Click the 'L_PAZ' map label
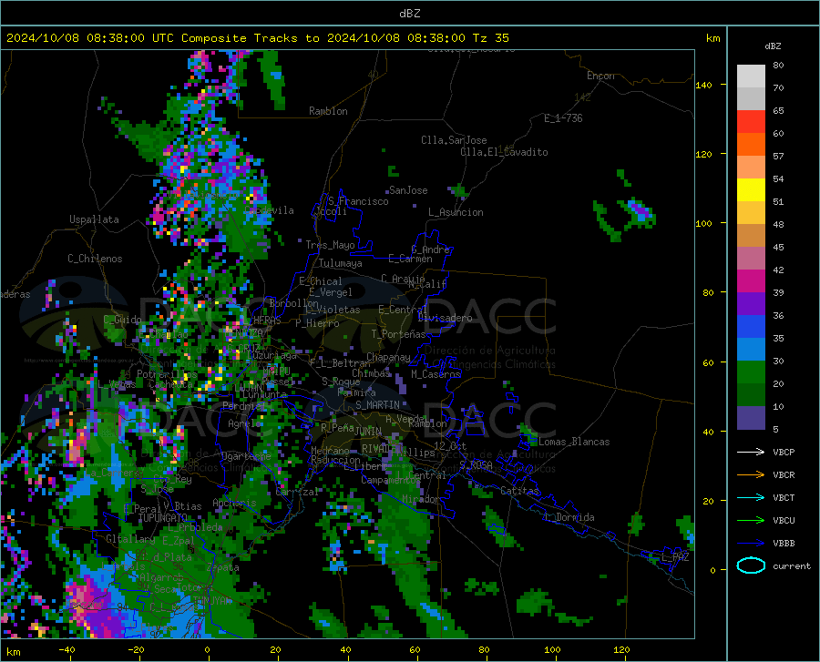 [x=675, y=557]
